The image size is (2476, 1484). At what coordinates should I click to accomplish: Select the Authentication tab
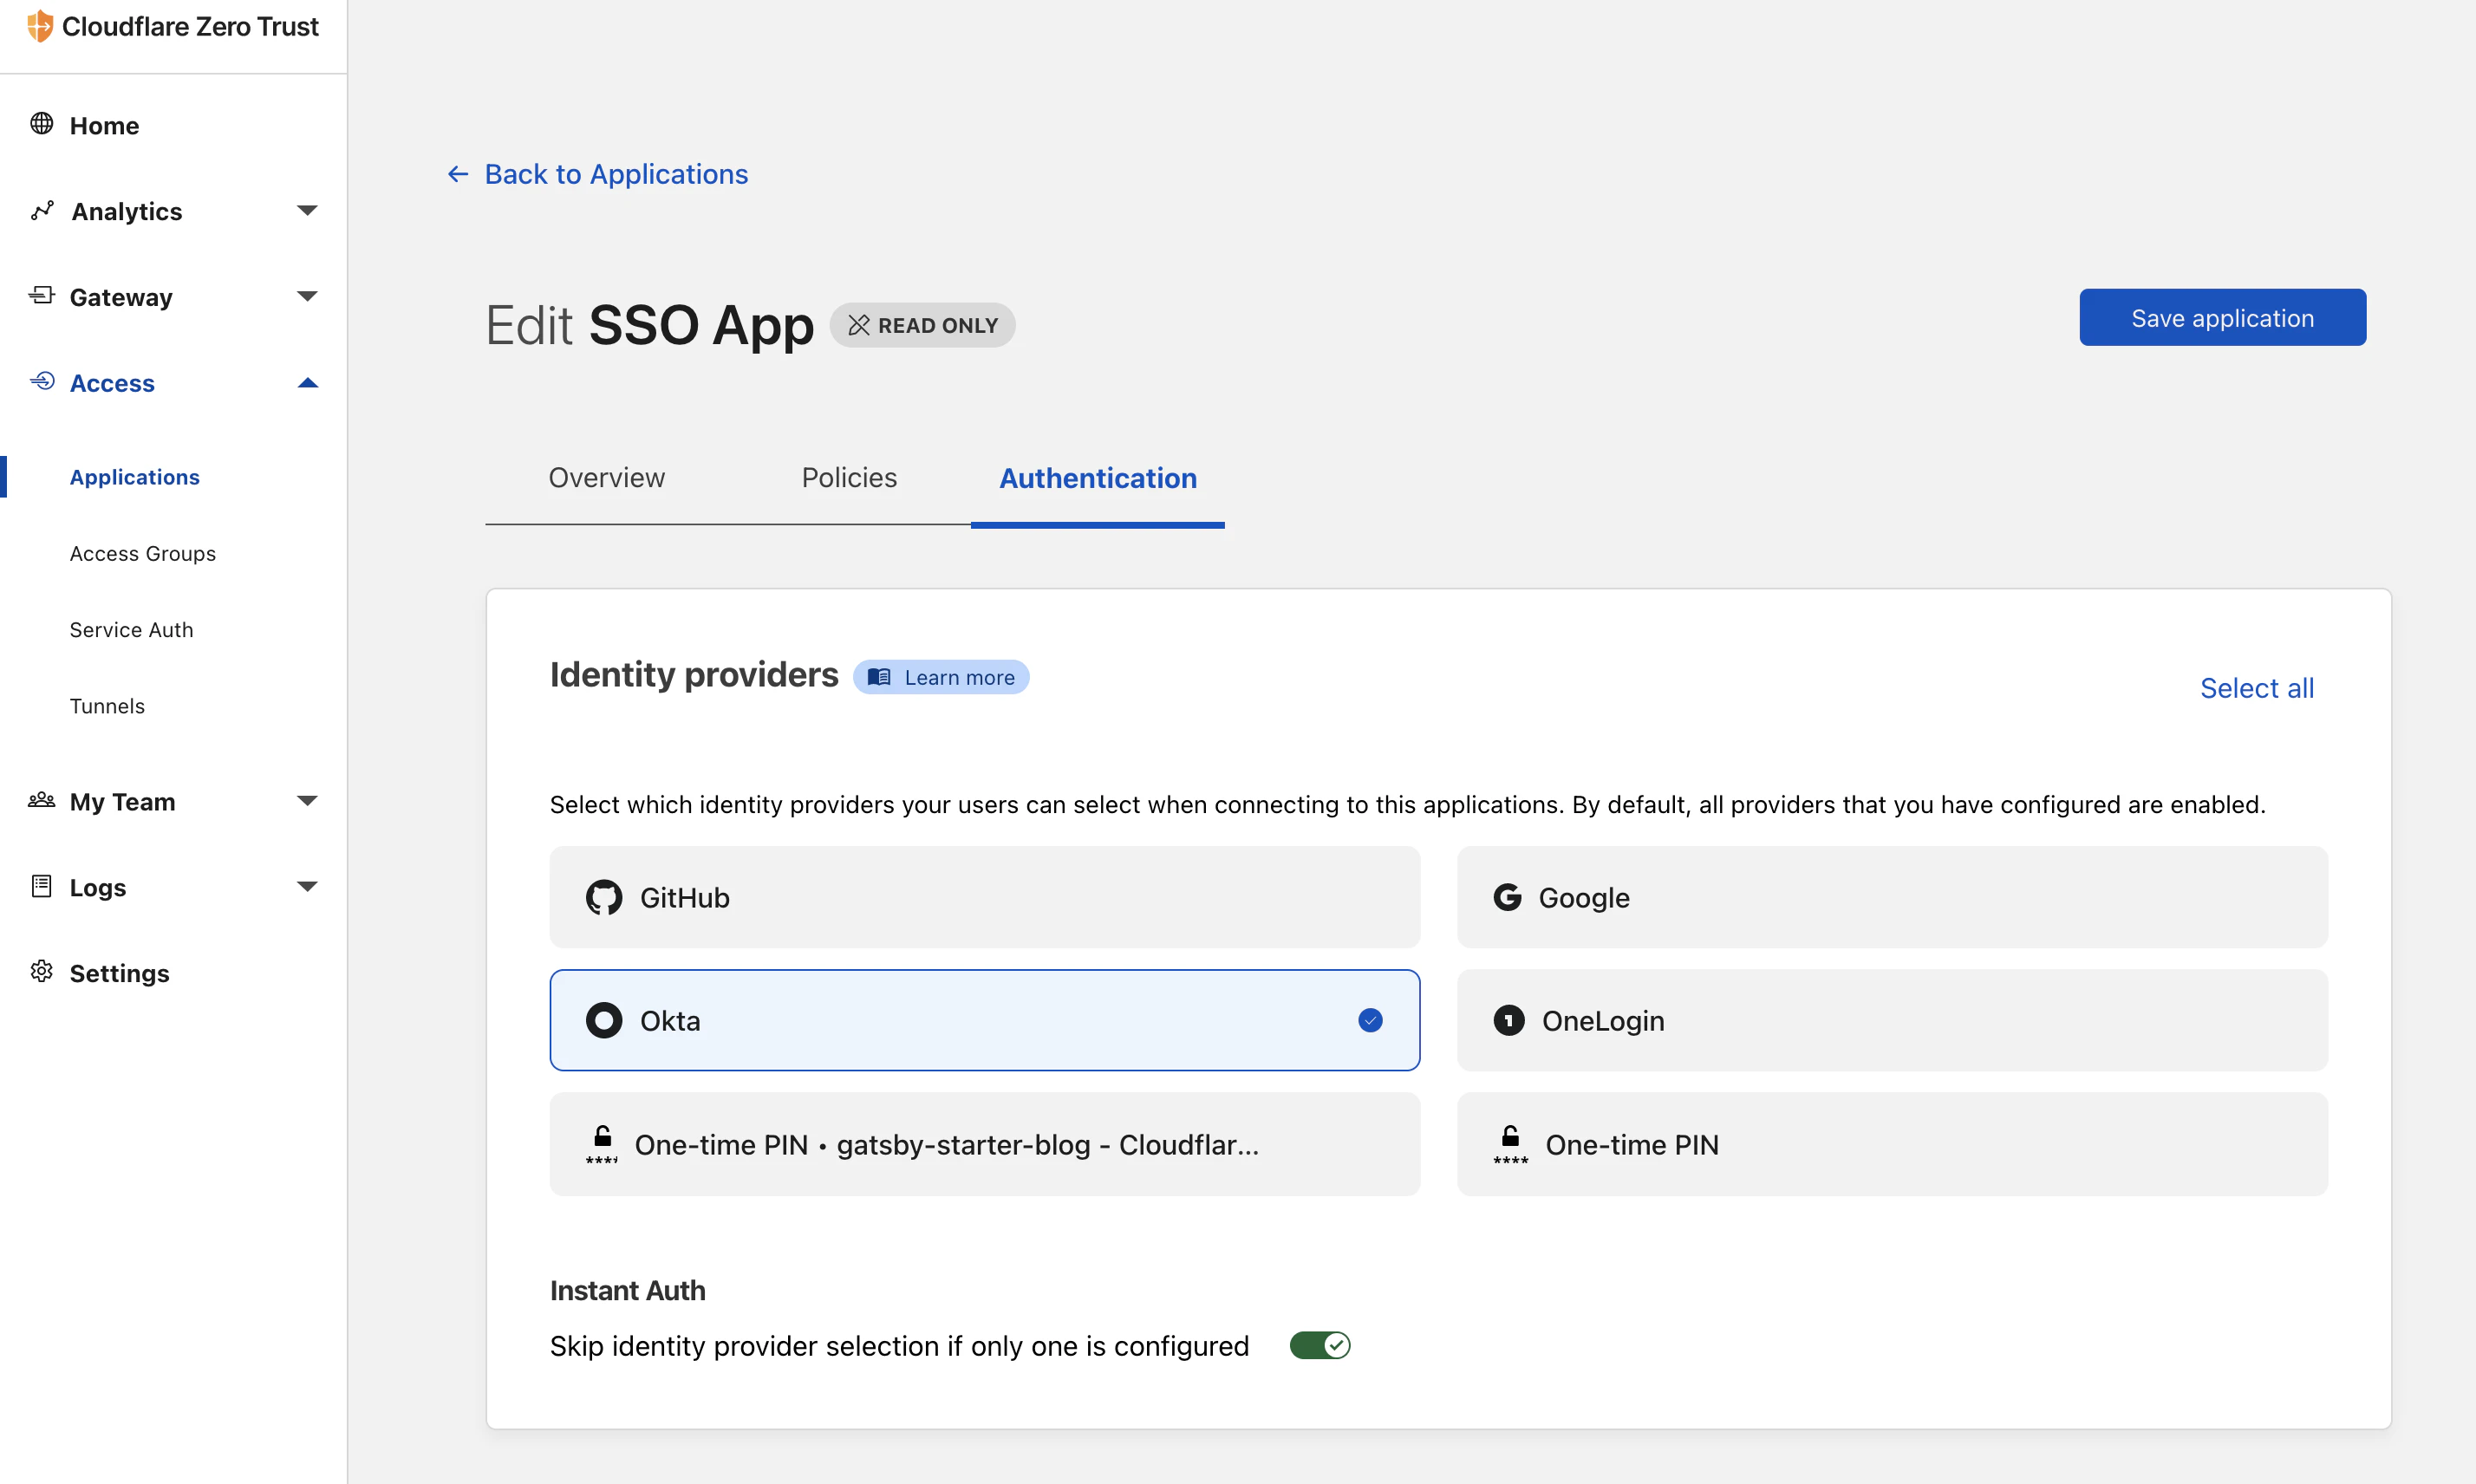click(x=1098, y=478)
